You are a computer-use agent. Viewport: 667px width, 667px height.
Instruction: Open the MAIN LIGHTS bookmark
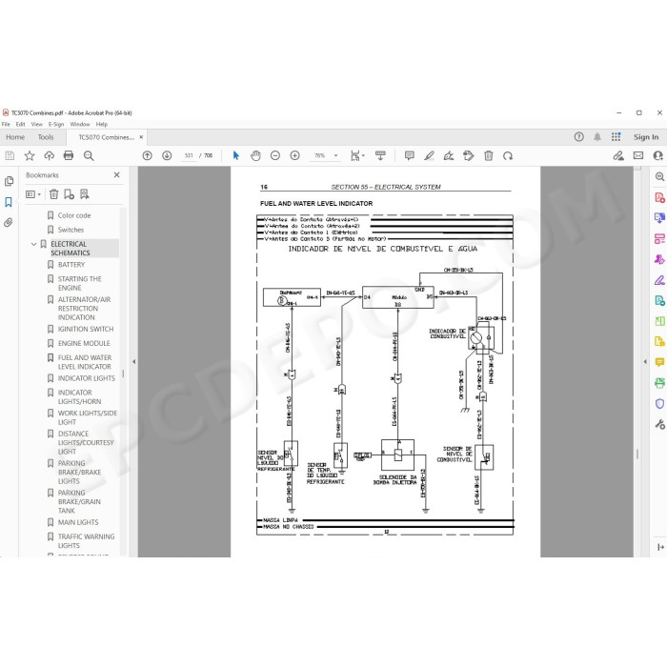pyautogui.click(x=78, y=522)
